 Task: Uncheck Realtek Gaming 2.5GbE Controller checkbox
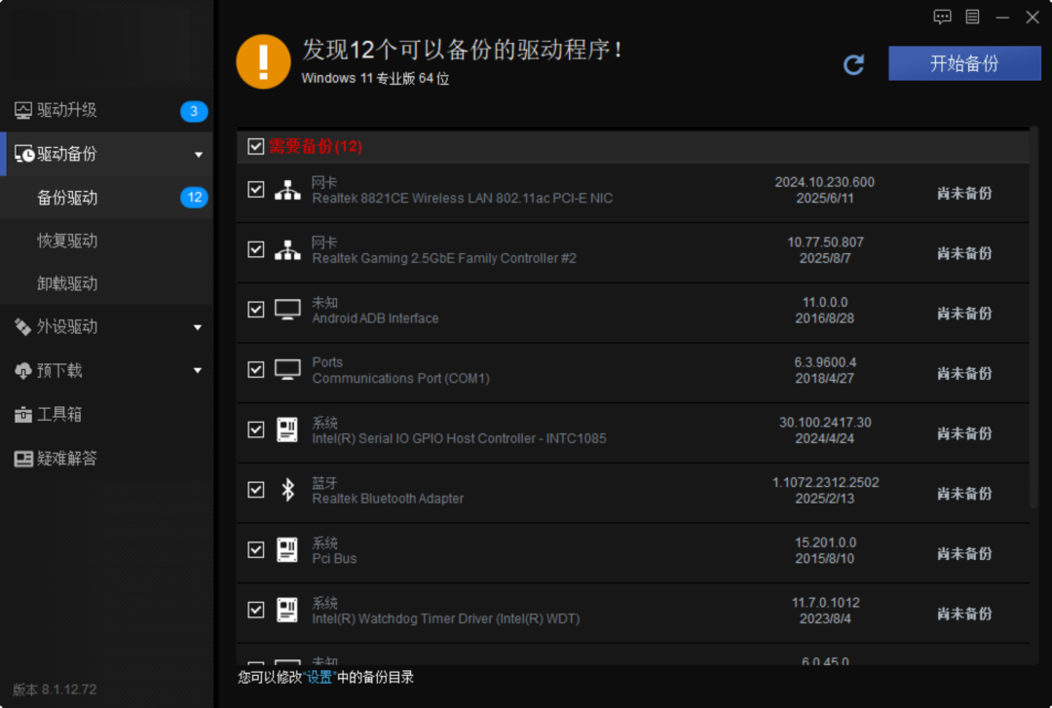click(255, 249)
